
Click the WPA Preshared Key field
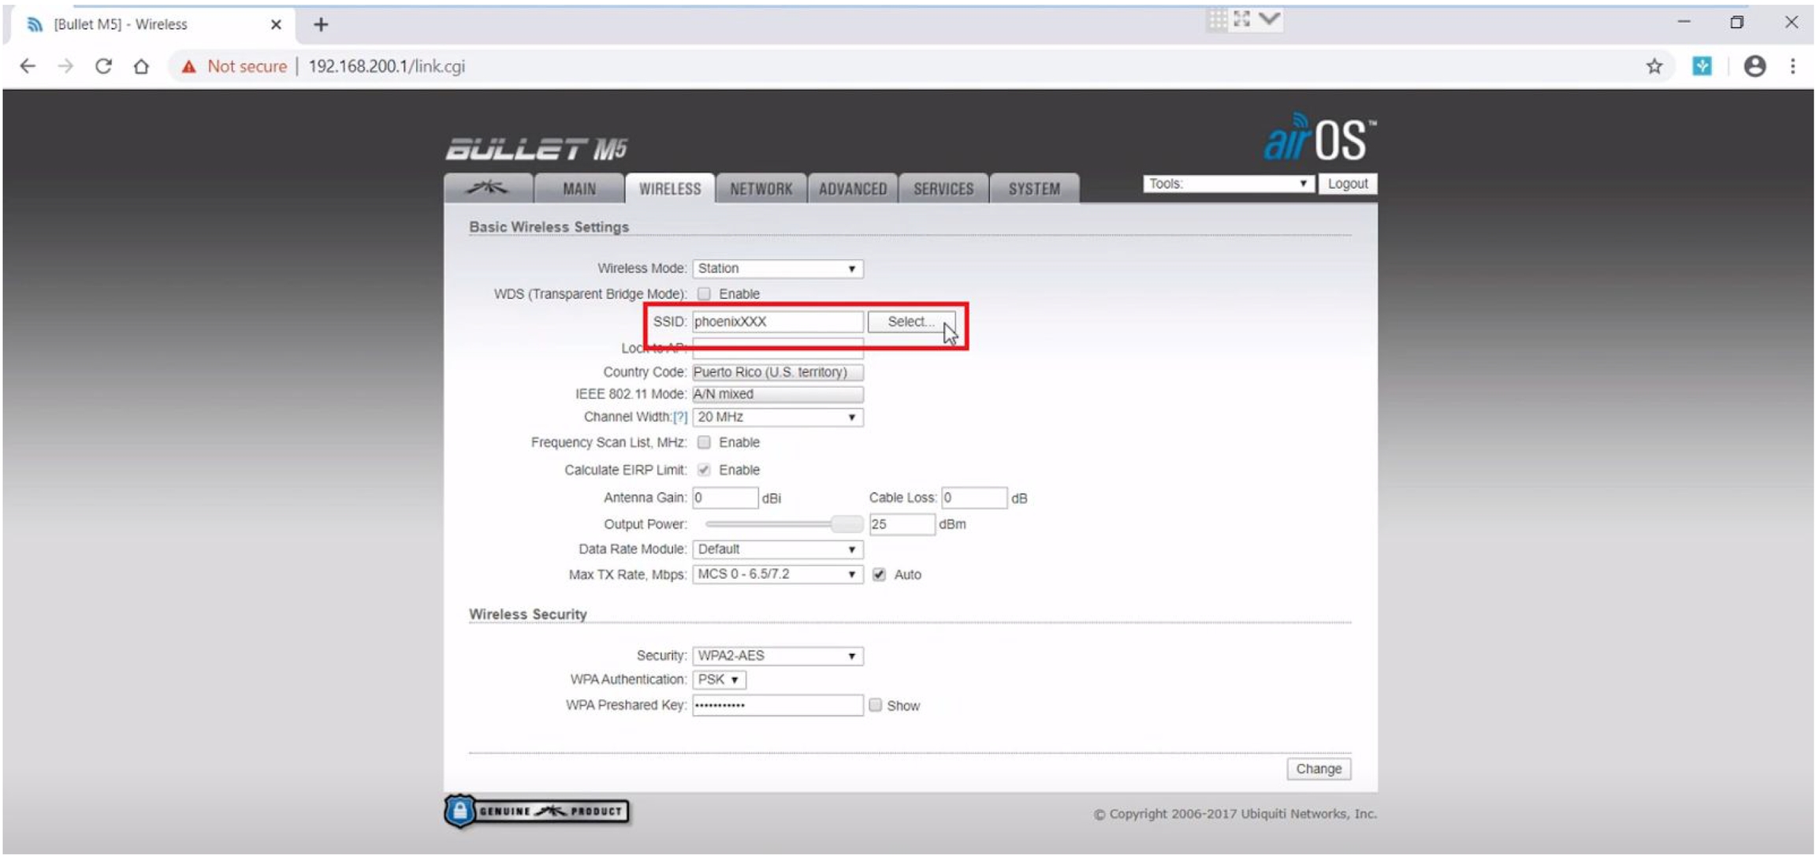click(x=777, y=706)
